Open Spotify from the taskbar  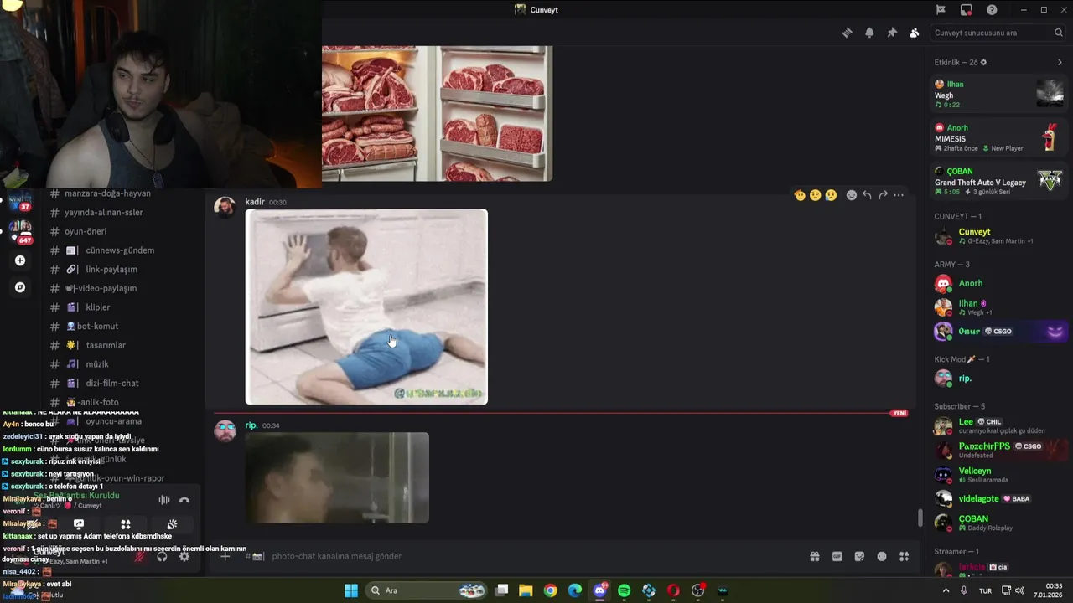[x=624, y=590]
